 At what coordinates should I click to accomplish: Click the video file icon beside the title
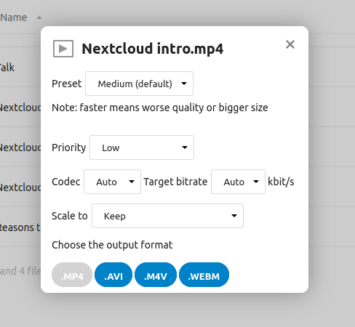(x=63, y=49)
